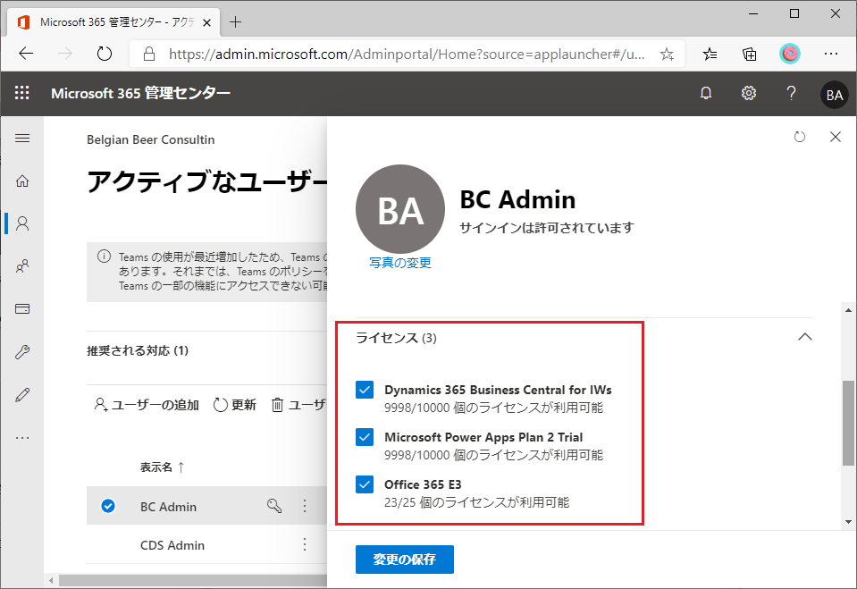Open browser Collections button
The image size is (857, 589).
750,54
